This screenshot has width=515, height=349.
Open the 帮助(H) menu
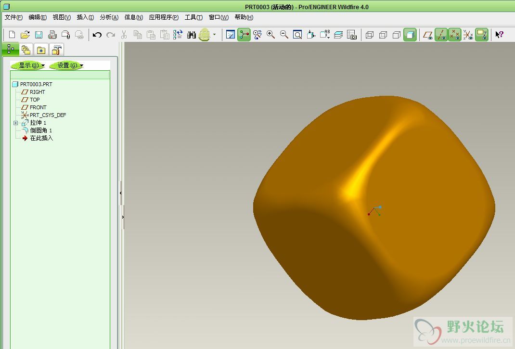click(244, 17)
